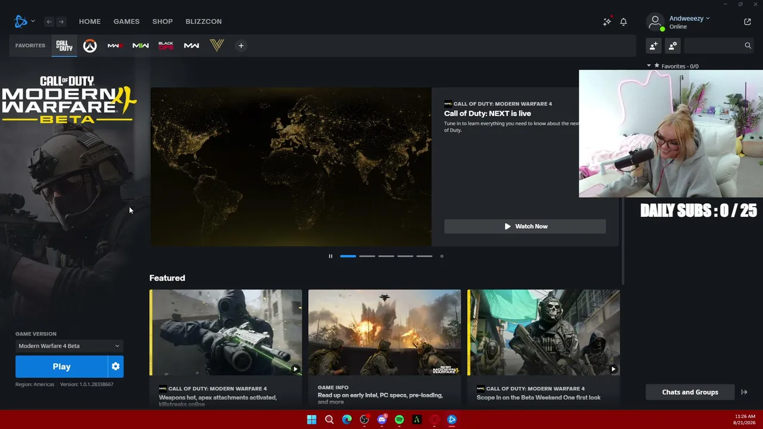Click the friends search magnifier icon
The height and width of the screenshot is (429, 763).
coord(748,45)
